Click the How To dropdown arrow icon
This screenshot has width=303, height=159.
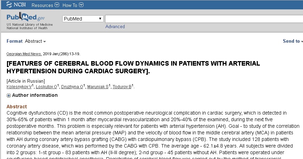[x=81, y=5]
